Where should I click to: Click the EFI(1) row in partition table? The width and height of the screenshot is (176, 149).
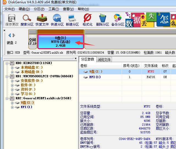[x=128, y=77]
